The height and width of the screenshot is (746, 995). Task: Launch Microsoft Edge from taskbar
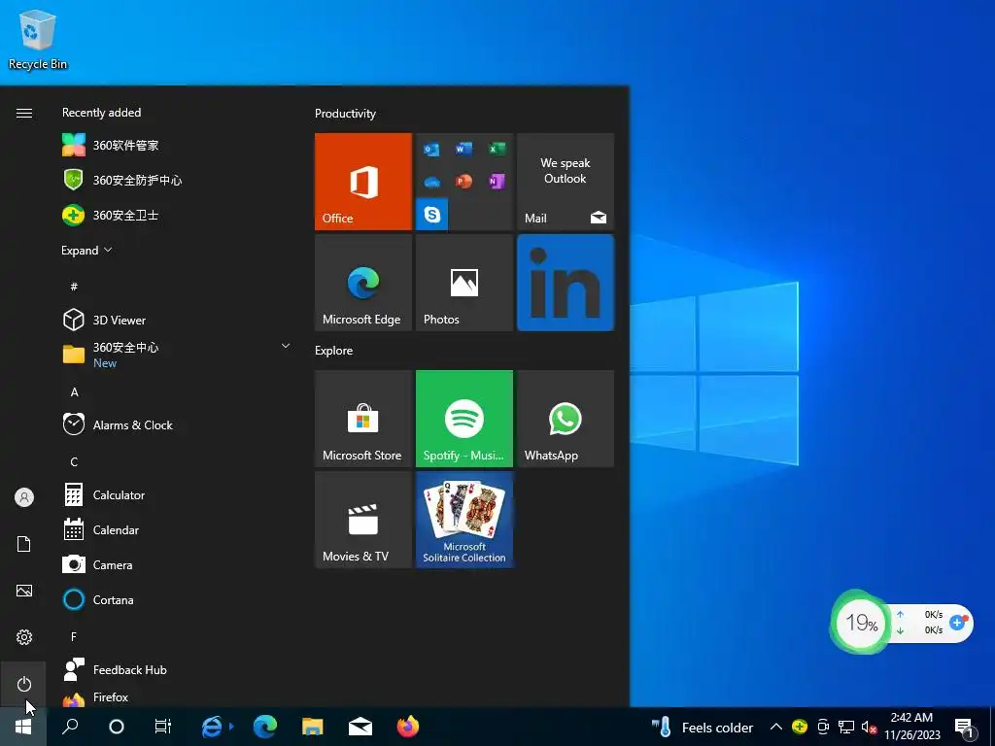(x=265, y=727)
